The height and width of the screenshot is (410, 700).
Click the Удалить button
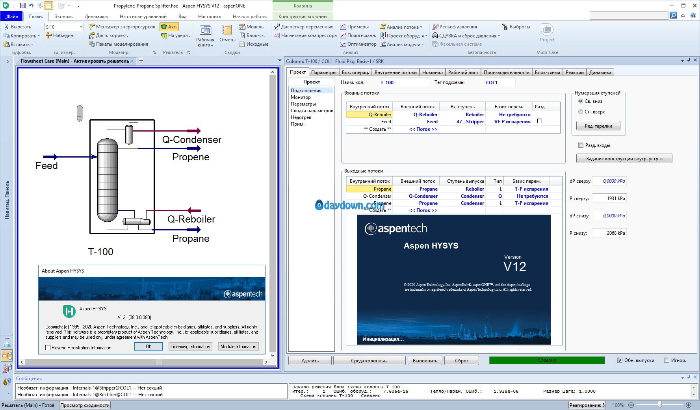[310, 360]
